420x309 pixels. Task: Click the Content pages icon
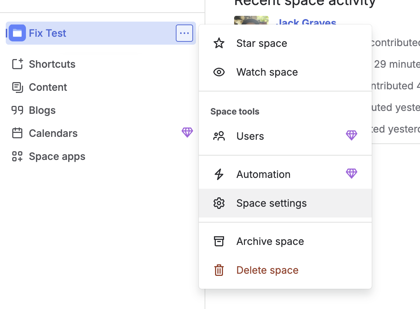pyautogui.click(x=17, y=87)
